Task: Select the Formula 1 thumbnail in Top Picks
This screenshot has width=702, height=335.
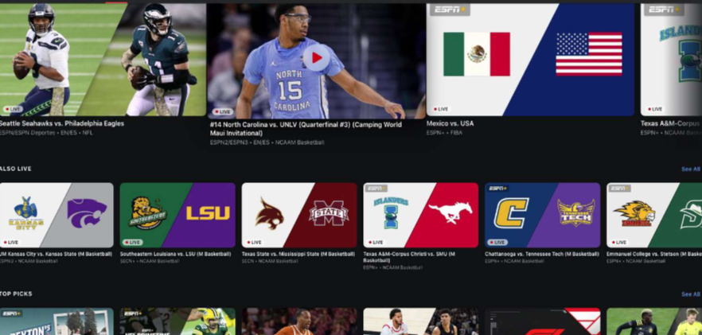Action: tap(542, 322)
